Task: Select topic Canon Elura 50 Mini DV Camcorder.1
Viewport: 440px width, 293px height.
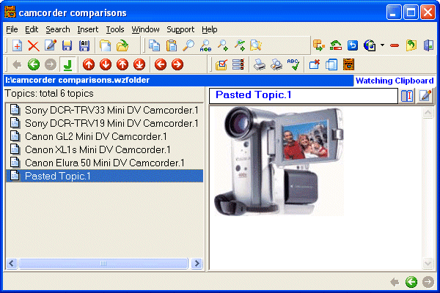Action: coord(104,163)
